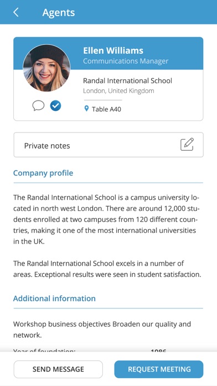Tap the Table A40 label
The height and width of the screenshot is (386, 217).
(106, 109)
